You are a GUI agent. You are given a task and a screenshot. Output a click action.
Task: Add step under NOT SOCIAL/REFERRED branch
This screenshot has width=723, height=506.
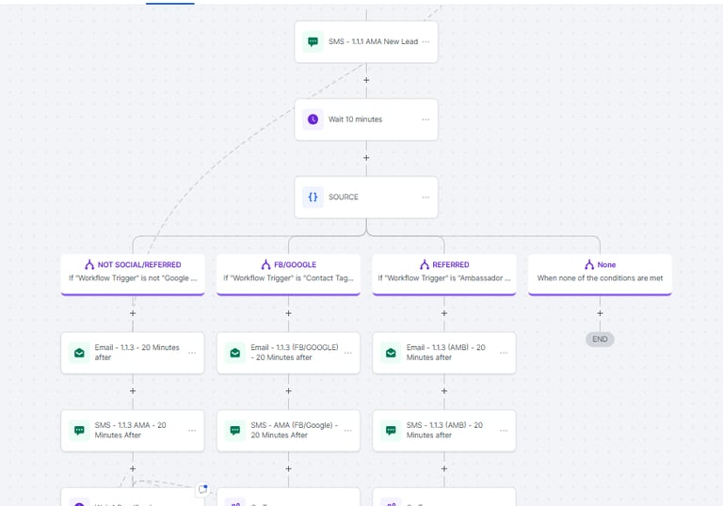click(x=133, y=313)
